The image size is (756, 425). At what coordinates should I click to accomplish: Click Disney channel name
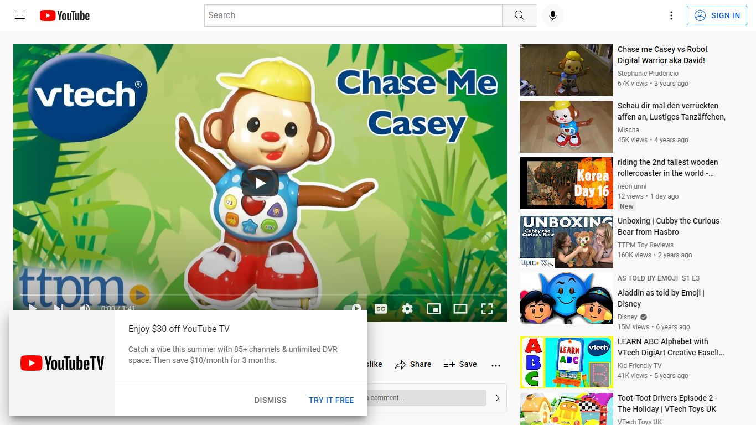[628, 317]
